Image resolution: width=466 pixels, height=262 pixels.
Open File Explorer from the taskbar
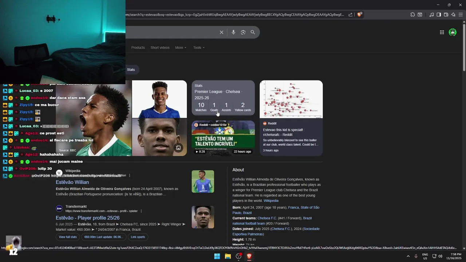point(228,256)
